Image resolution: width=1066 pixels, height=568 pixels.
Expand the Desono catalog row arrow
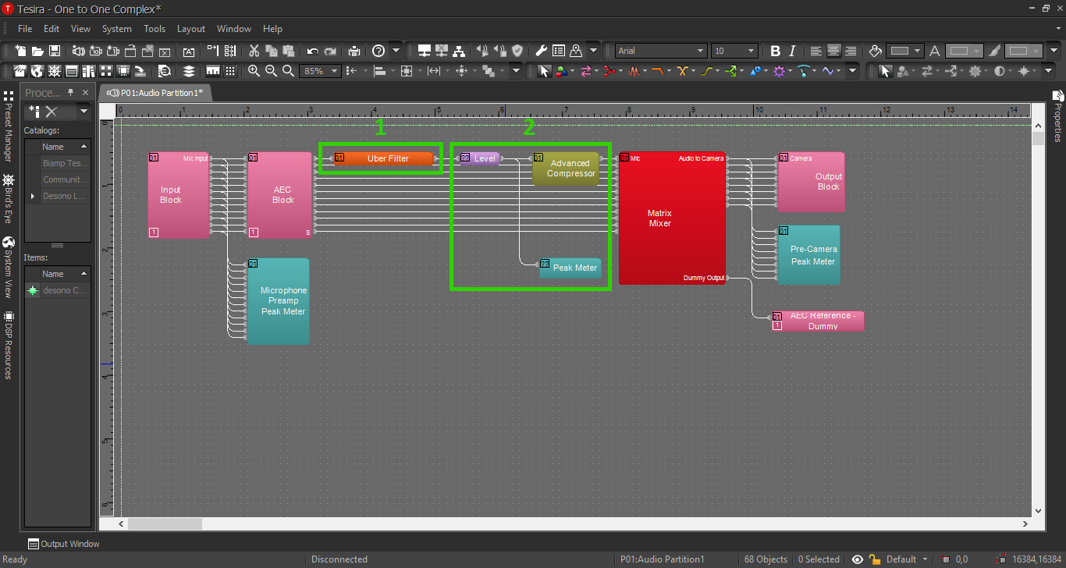33,196
